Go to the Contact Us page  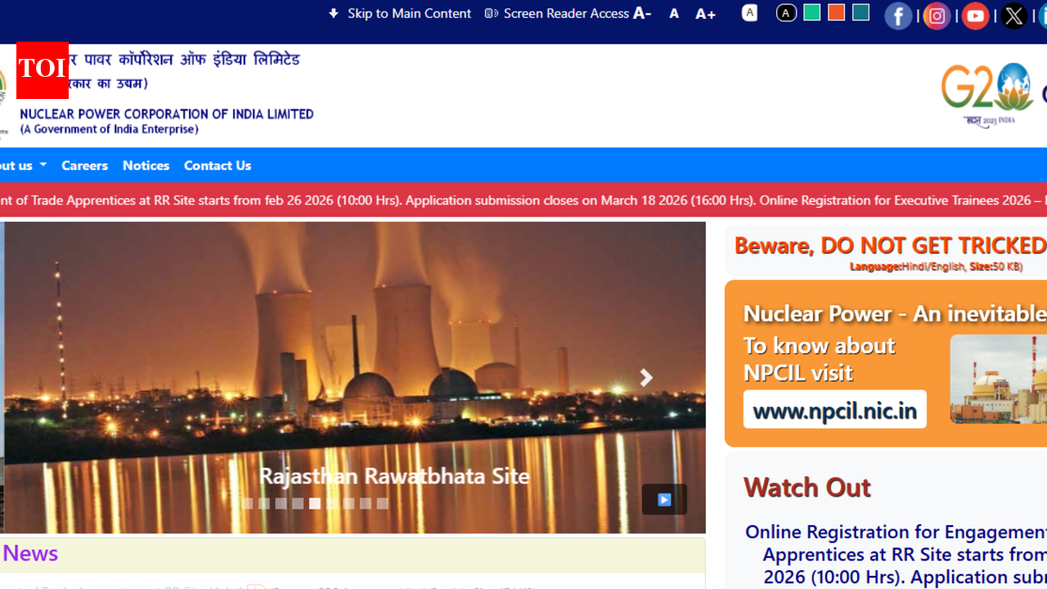tap(218, 165)
